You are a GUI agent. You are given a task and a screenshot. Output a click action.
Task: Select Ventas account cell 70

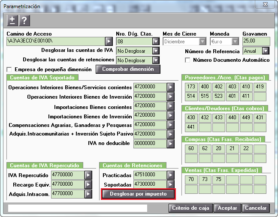(x=191, y=180)
